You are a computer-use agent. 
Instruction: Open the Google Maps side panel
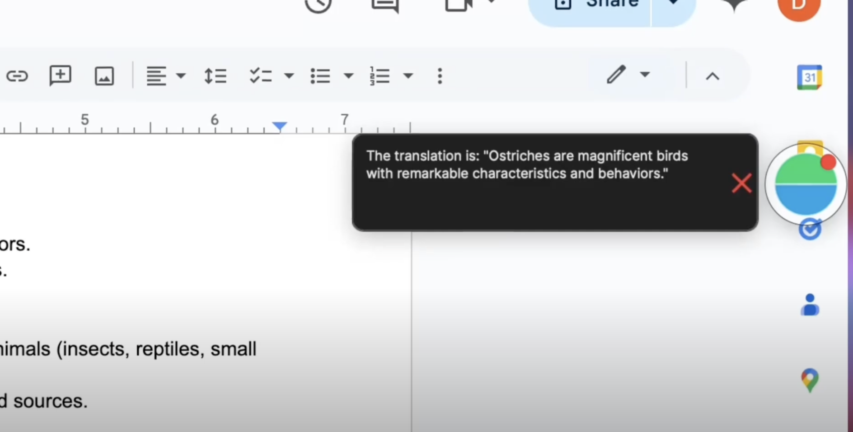[810, 380]
